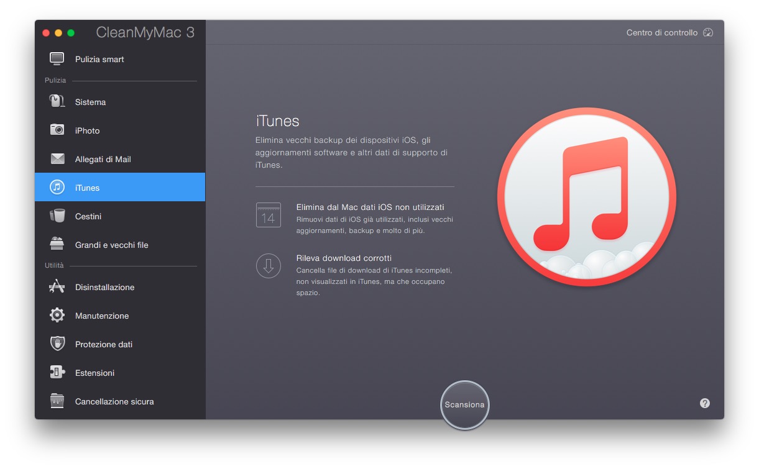759x469 pixels.
Task: Open the Disinstallazione app icon
Action: pyautogui.click(x=57, y=286)
